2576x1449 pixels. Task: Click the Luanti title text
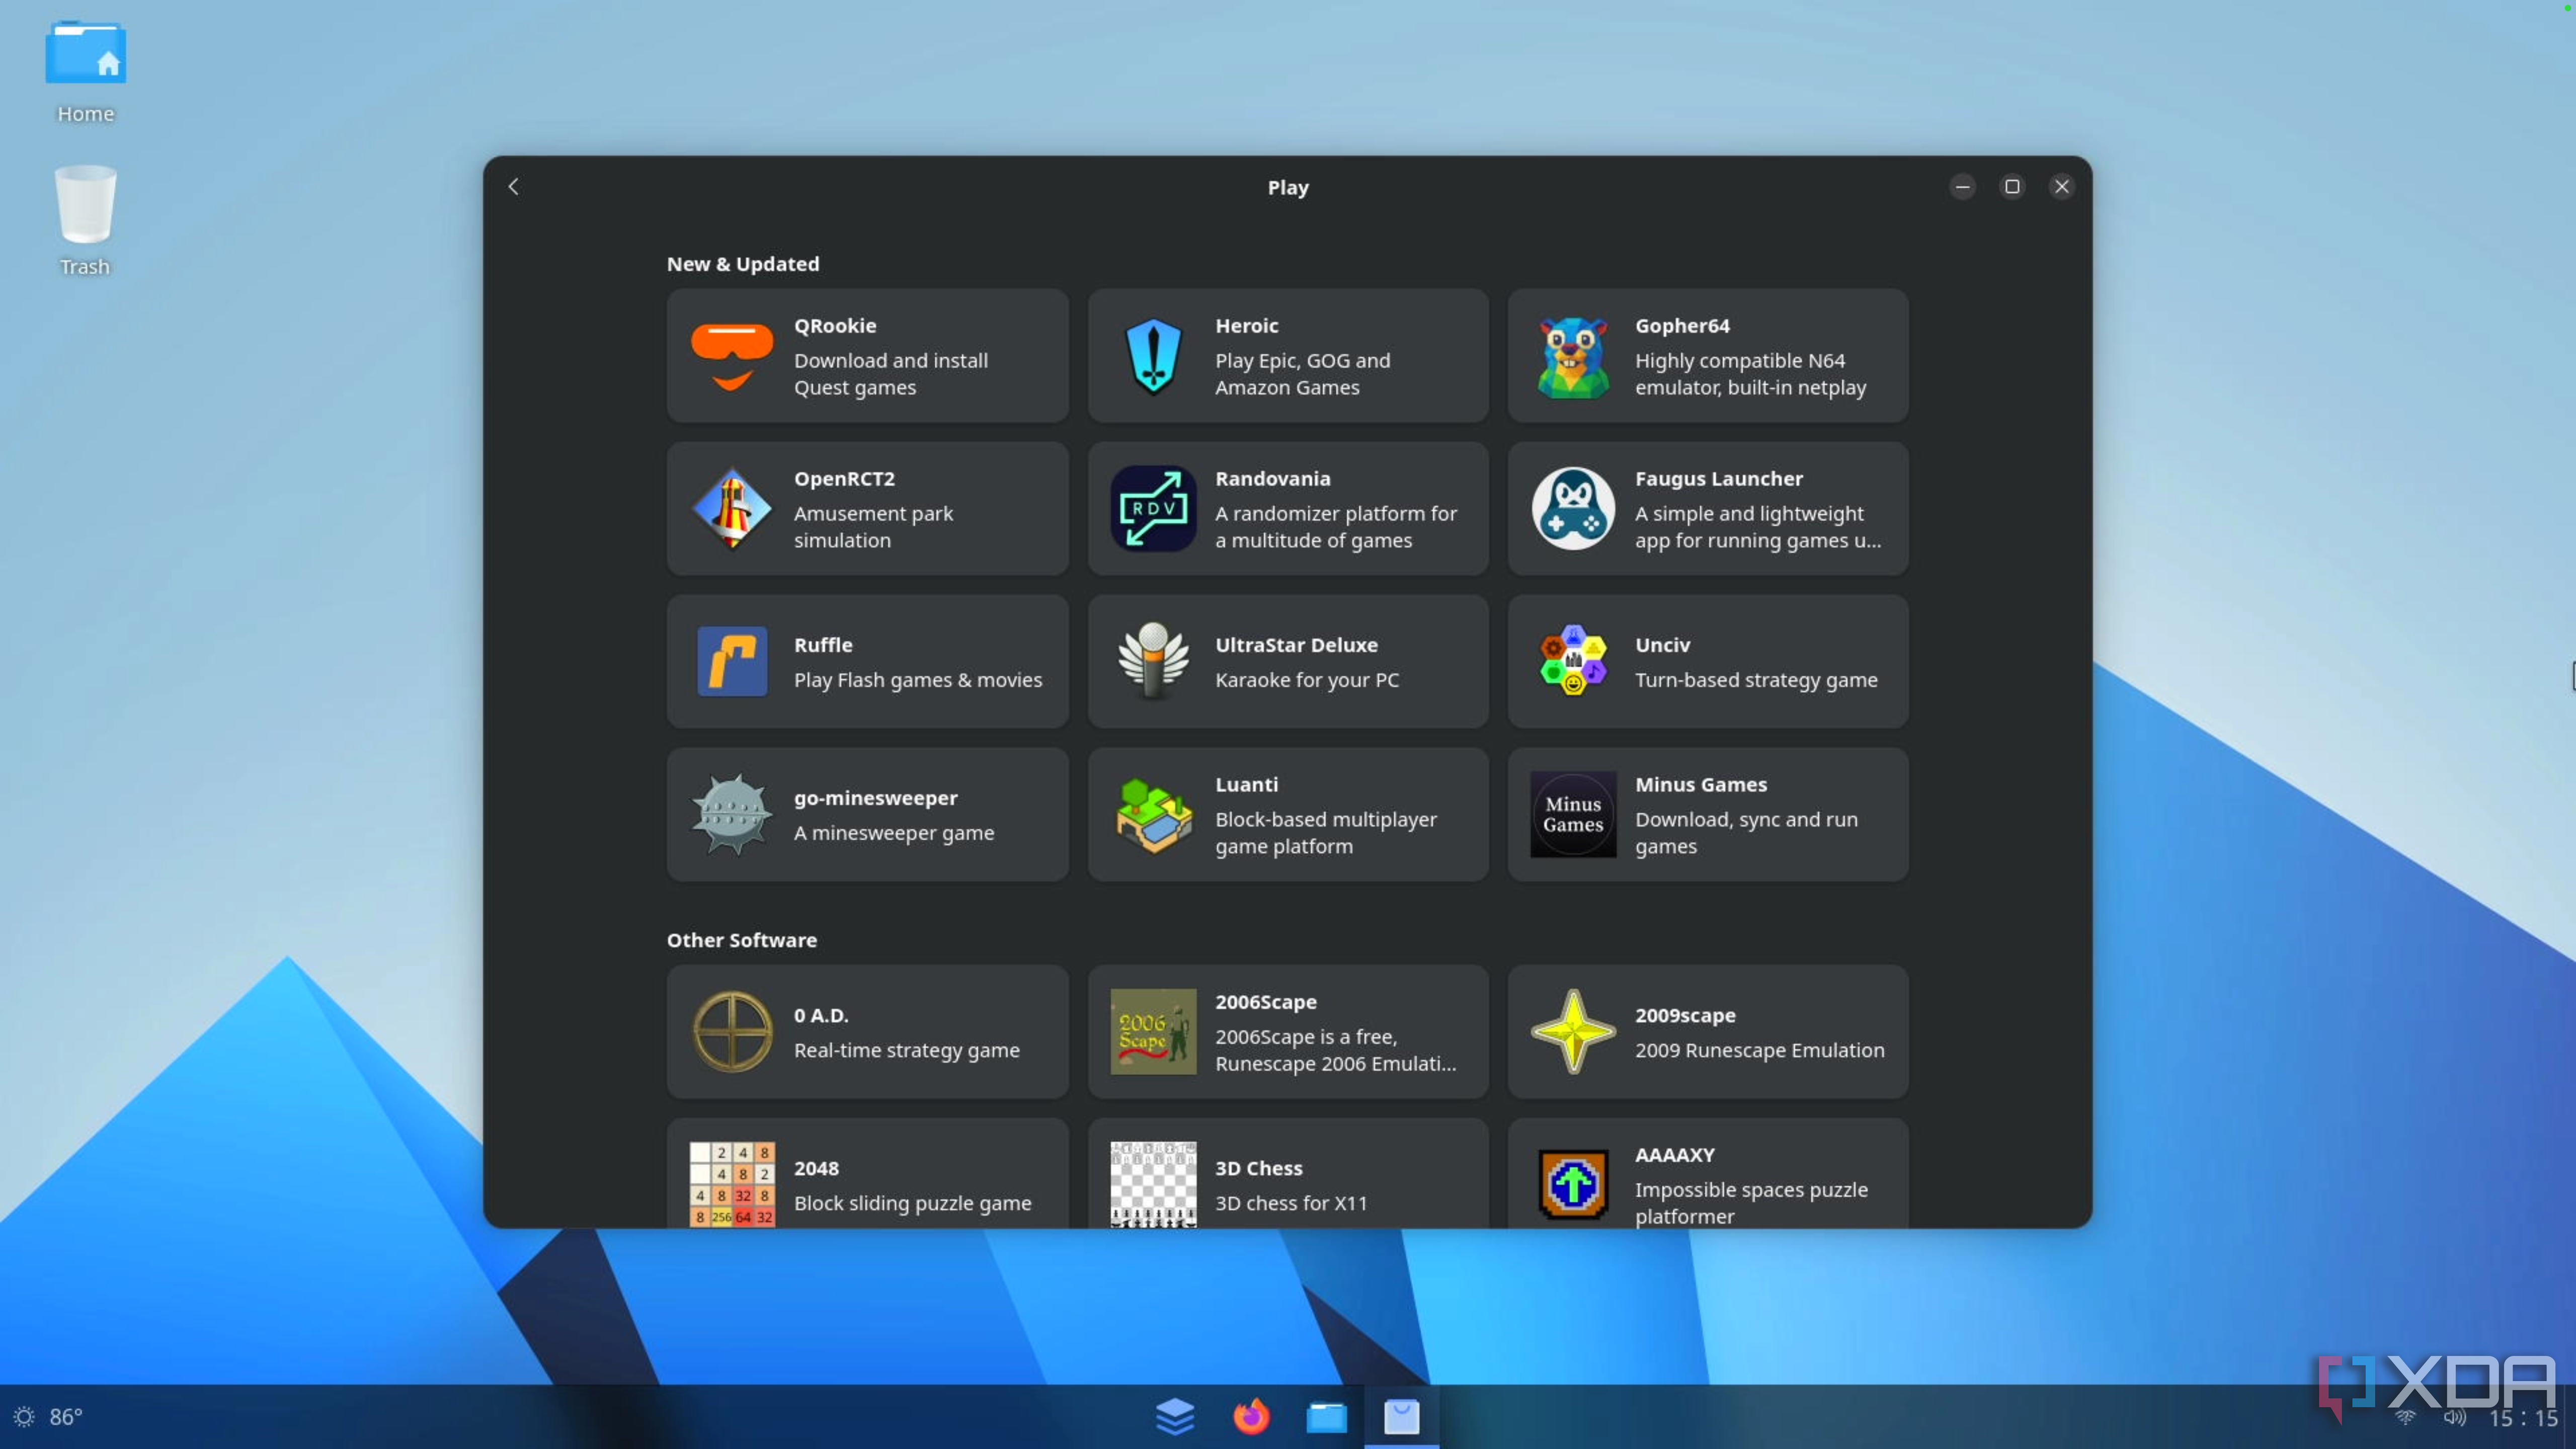click(1246, 784)
